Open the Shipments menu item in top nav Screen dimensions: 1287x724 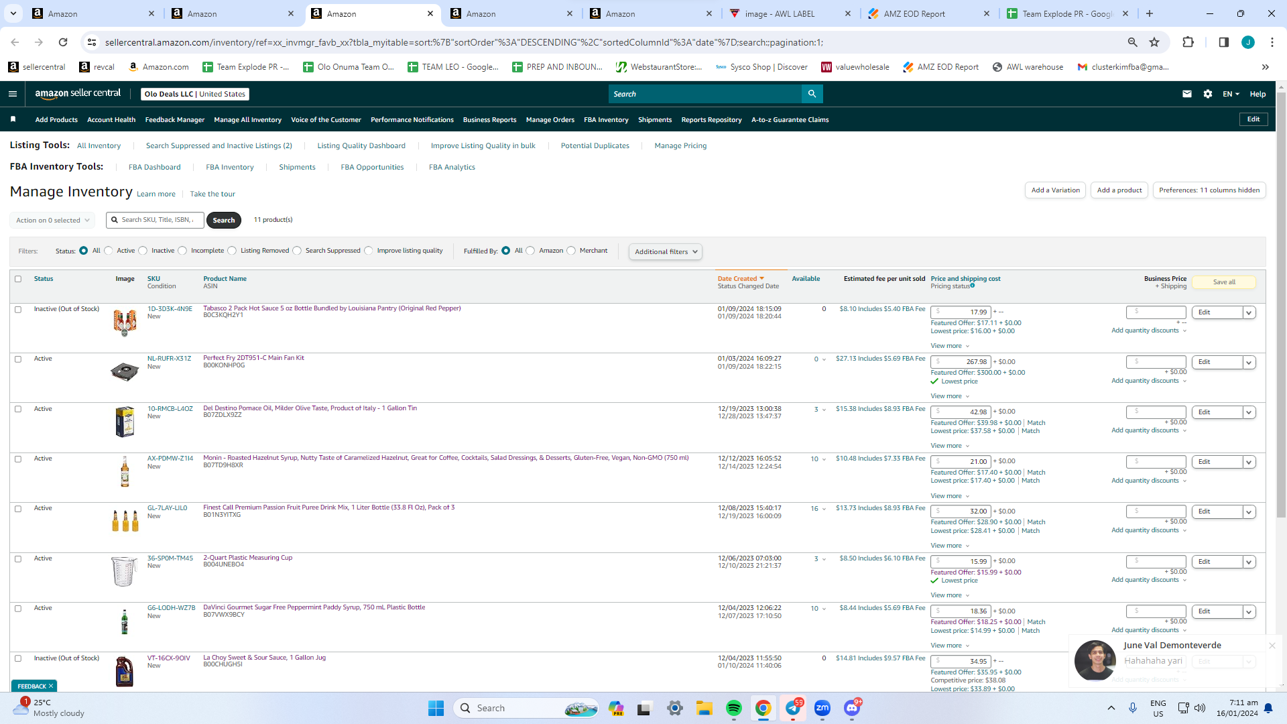coord(655,120)
